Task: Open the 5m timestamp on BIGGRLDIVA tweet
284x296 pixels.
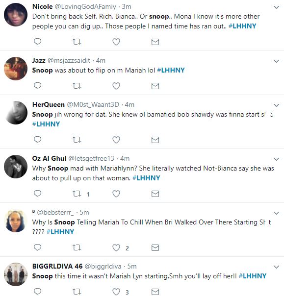Action: (x=132, y=266)
